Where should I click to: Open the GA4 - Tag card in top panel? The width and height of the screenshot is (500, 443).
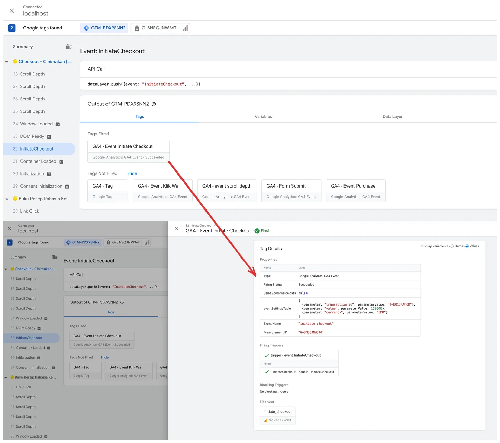click(108, 191)
